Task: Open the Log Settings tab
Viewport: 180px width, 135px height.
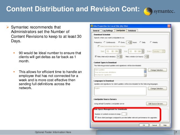Action: 108,31
